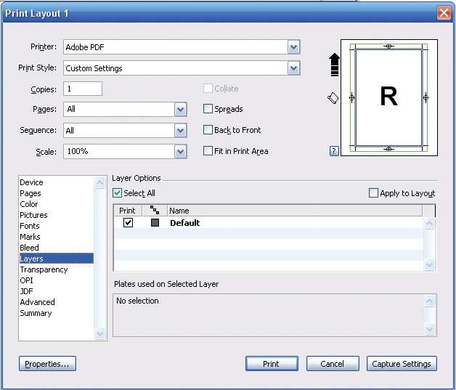This screenshot has width=456, height=390.
Task: Click the layers table scroll up arrow
Action: pos(430,224)
